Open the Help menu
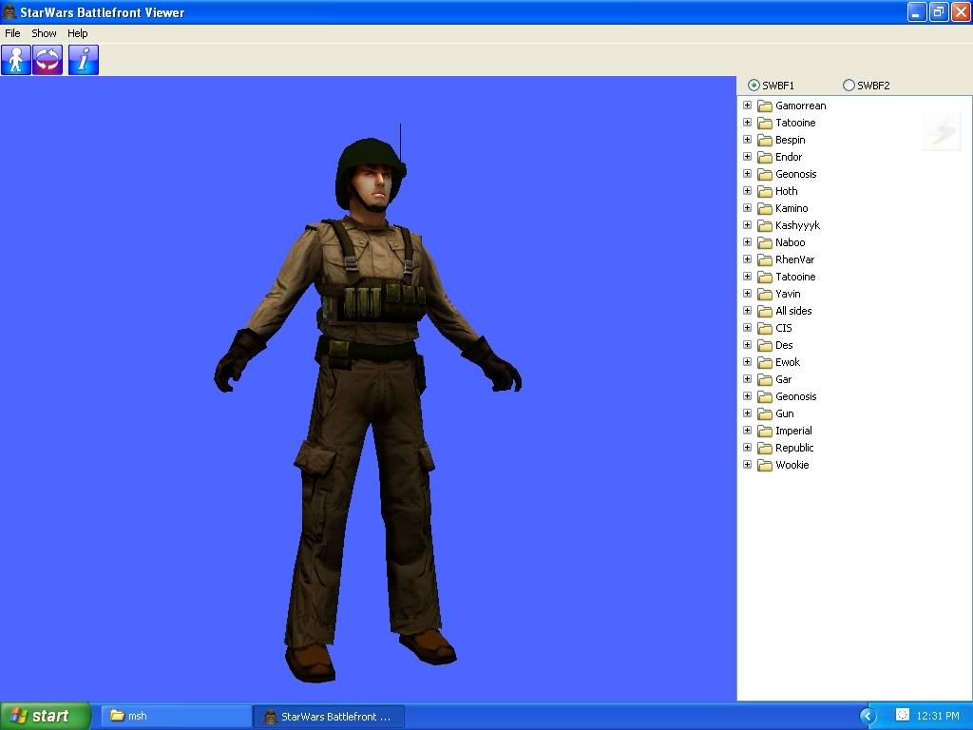973x730 pixels. click(x=78, y=33)
